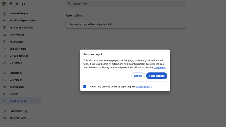Click the Chrome logo beside Settings title

[x=4, y=4]
